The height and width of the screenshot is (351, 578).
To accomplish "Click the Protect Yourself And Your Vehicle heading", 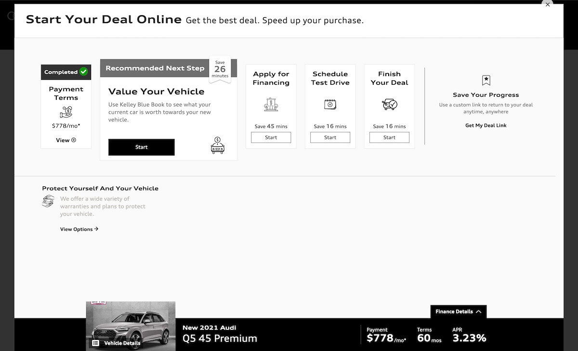I will (x=100, y=188).
